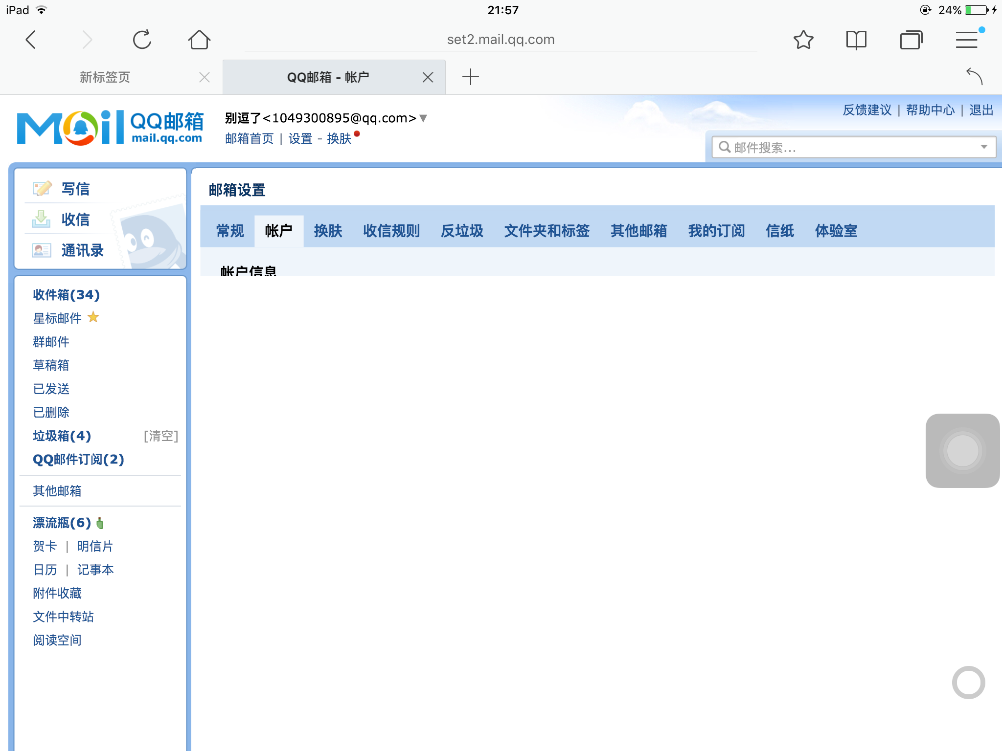Open 收件箱(34) folder
Viewport: 1002px width, 751px height.
tap(66, 295)
